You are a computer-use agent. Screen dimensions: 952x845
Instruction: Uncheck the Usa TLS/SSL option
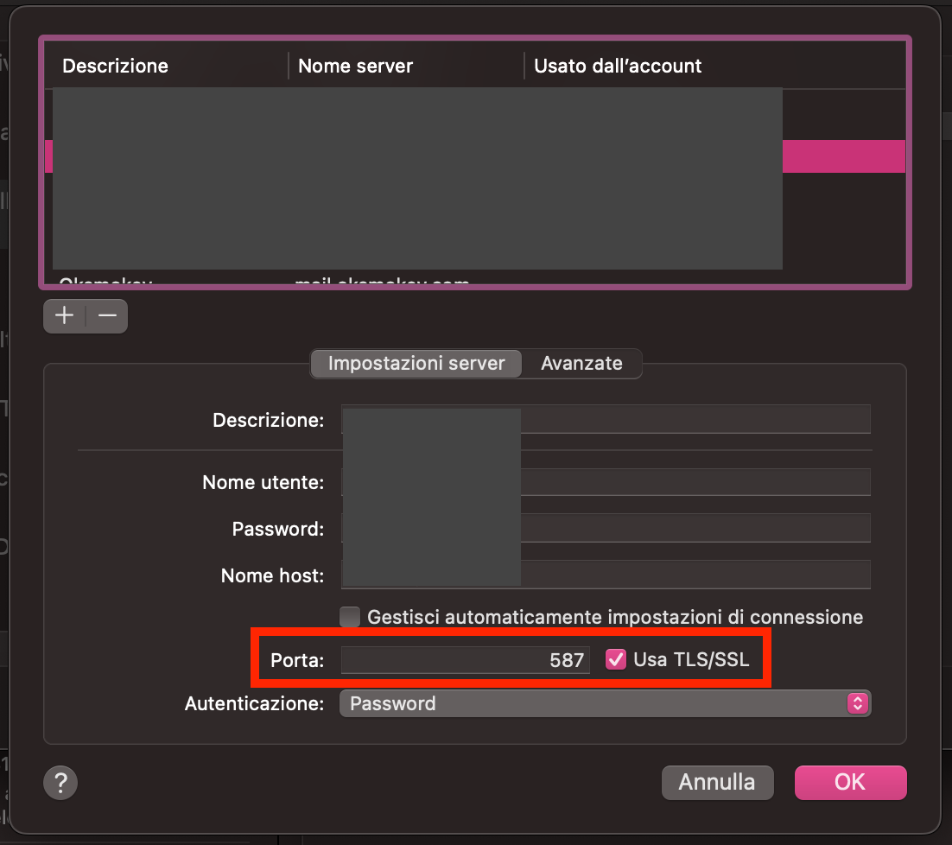point(615,658)
